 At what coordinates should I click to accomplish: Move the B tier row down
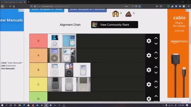(156, 73)
